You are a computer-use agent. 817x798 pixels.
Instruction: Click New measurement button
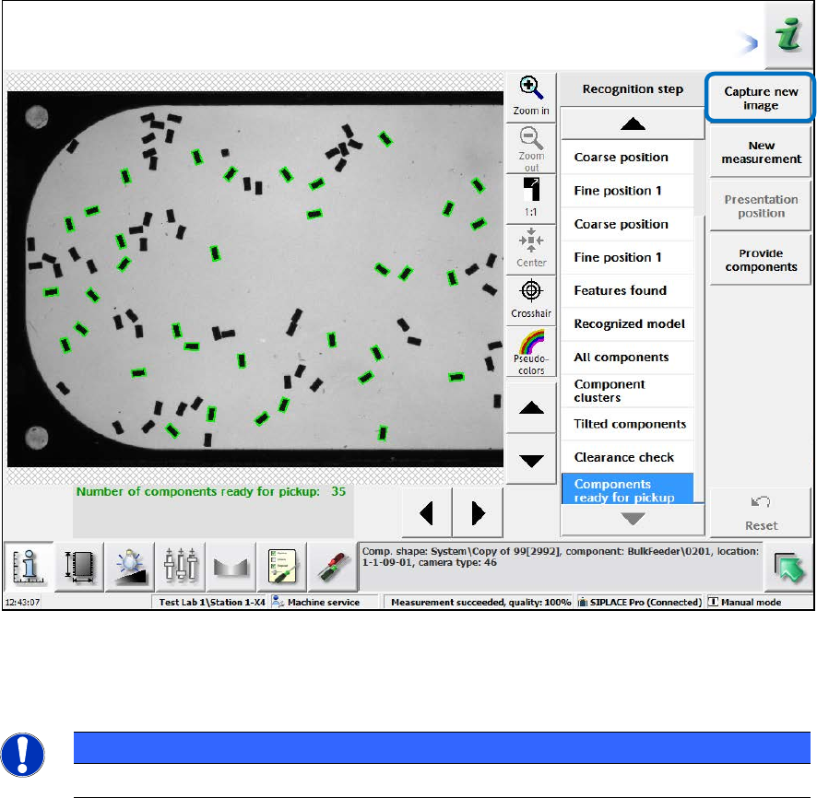click(x=760, y=152)
